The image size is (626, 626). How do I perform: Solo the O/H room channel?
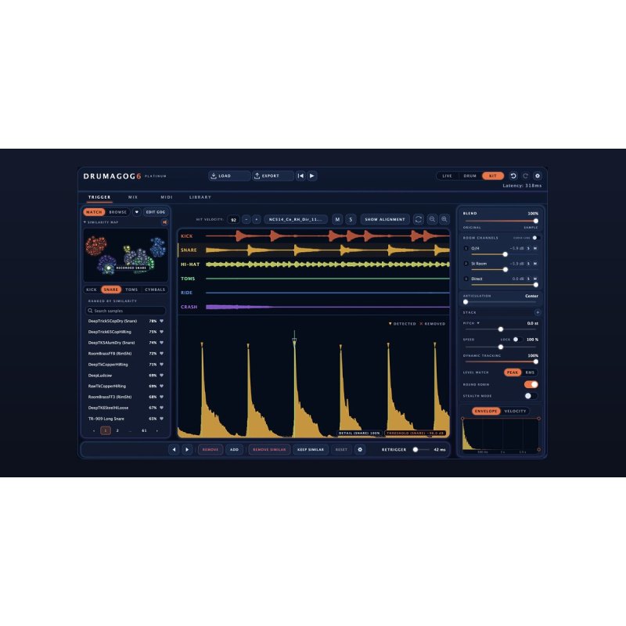pyautogui.click(x=529, y=248)
